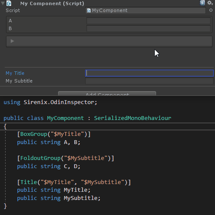Click the object picker circle beside MyComponent
The width and height of the screenshot is (215, 215).
point(211,10)
